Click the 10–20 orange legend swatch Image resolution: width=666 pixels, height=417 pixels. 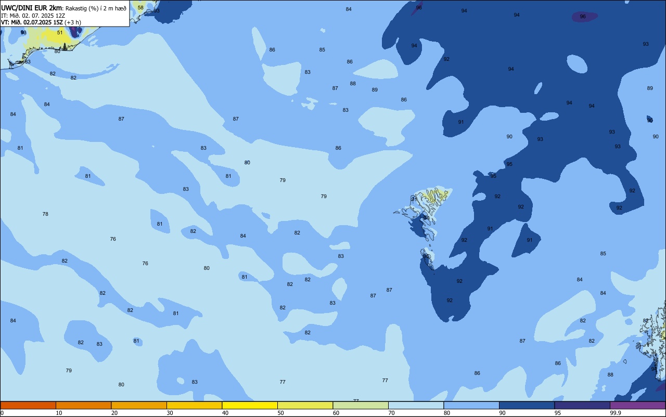coord(83,405)
